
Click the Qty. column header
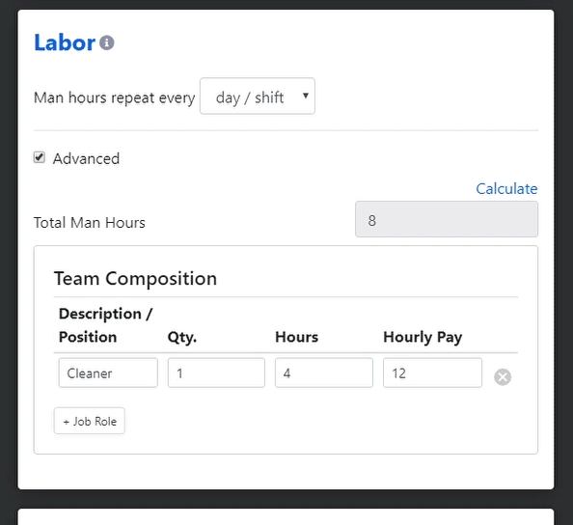point(182,337)
